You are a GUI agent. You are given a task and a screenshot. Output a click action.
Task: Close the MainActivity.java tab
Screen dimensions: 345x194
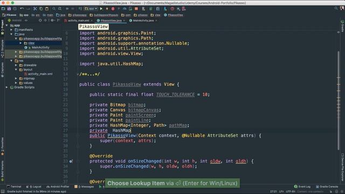pos(156,20)
